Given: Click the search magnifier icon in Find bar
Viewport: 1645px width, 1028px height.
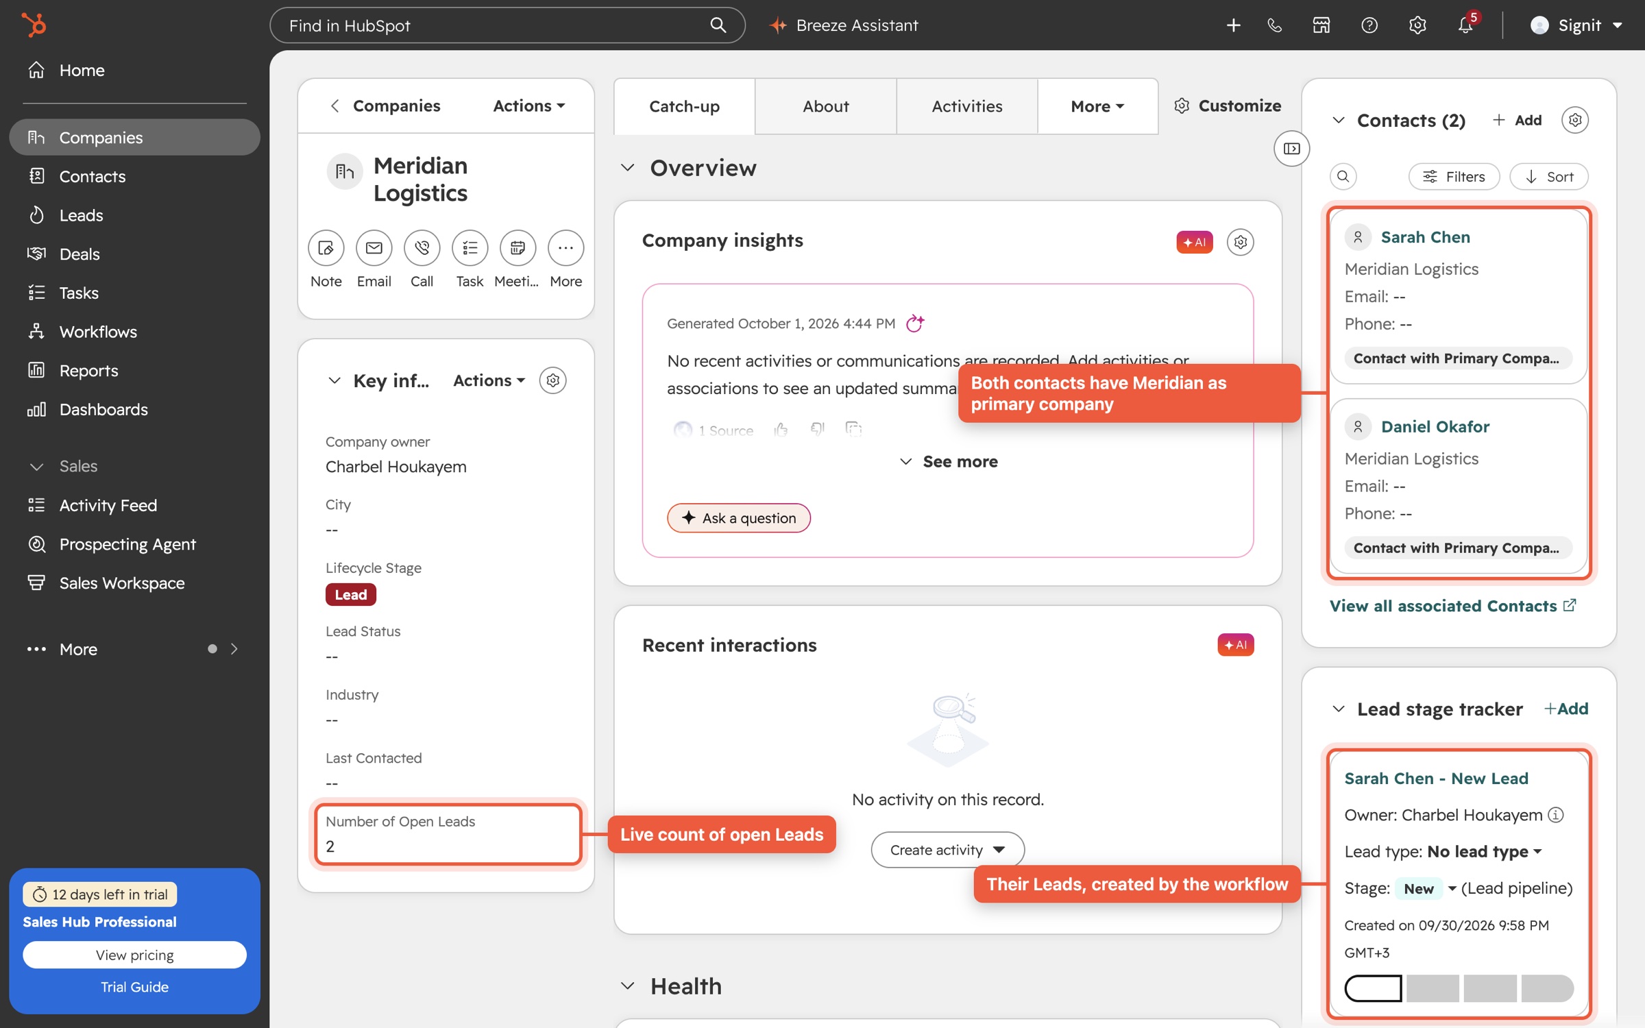Looking at the screenshot, I should pyautogui.click(x=718, y=25).
